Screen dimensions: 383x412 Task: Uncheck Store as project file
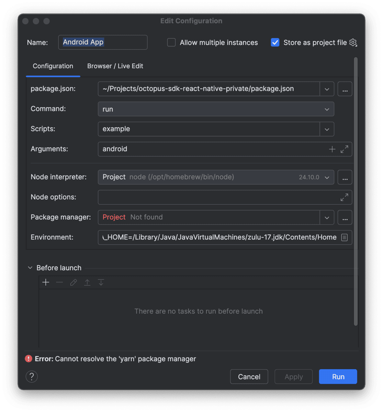click(x=275, y=43)
